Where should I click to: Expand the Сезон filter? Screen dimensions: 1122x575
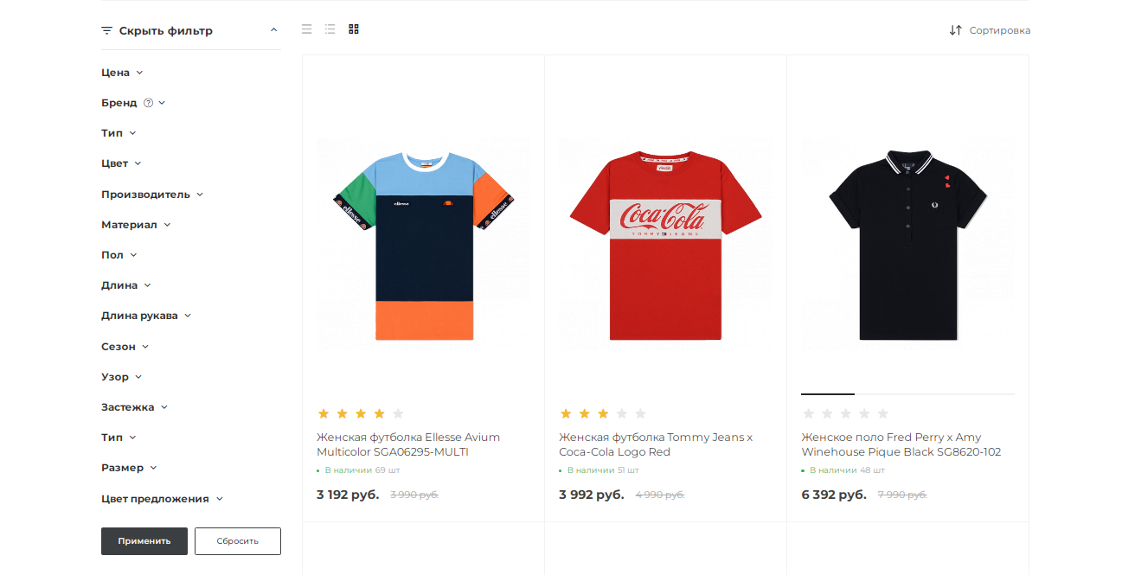[125, 347]
